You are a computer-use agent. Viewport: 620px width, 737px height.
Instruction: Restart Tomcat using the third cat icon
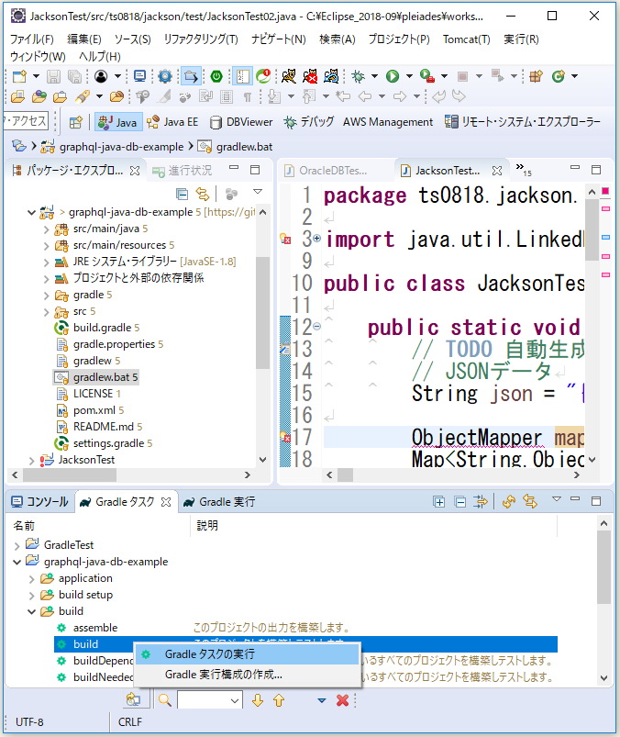point(331,76)
